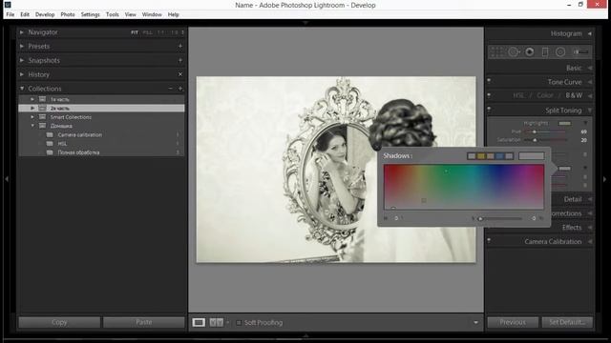Open the Develop menu
The width and height of the screenshot is (611, 343).
click(x=45, y=14)
